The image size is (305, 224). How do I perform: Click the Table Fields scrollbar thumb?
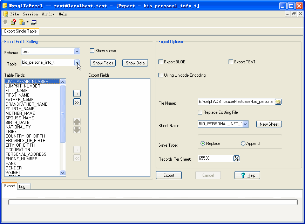point(63,114)
